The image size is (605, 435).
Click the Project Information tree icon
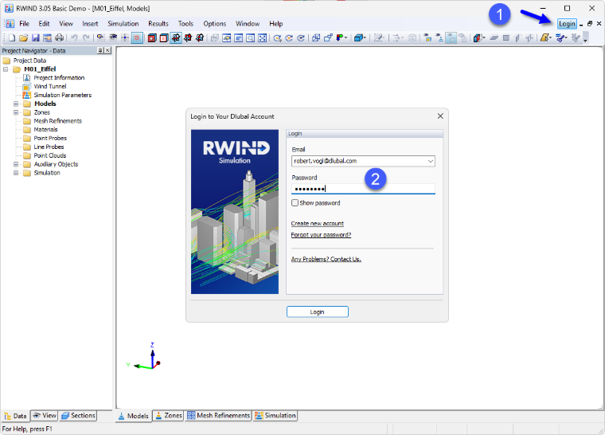[x=26, y=77]
